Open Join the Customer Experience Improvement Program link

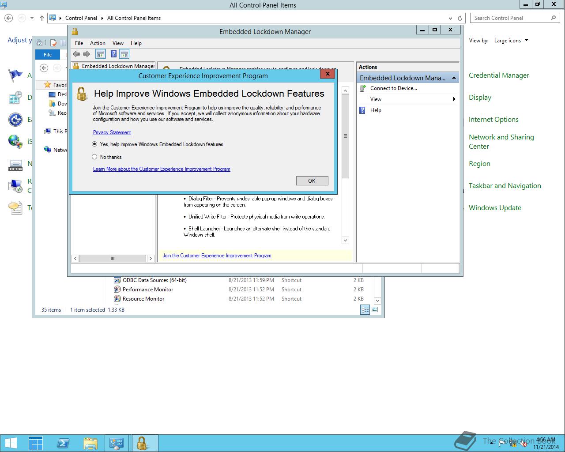click(x=217, y=256)
